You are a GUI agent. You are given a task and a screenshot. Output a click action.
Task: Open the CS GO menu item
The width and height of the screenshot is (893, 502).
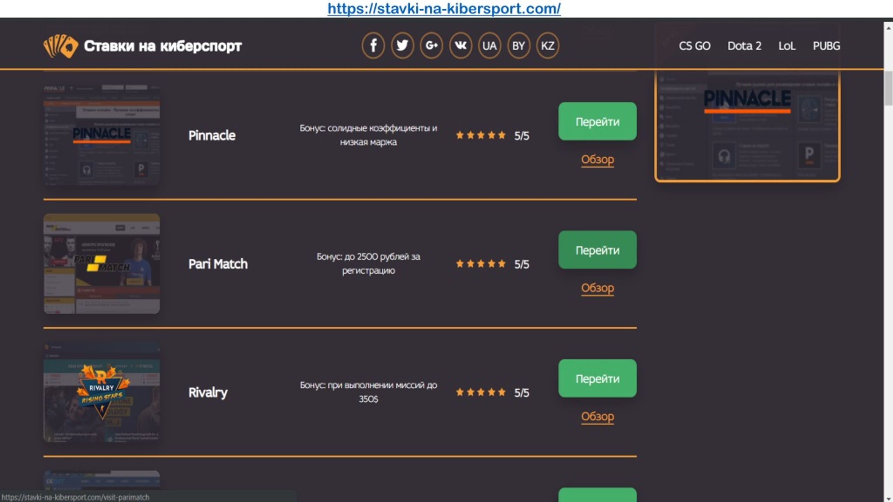pyautogui.click(x=695, y=46)
